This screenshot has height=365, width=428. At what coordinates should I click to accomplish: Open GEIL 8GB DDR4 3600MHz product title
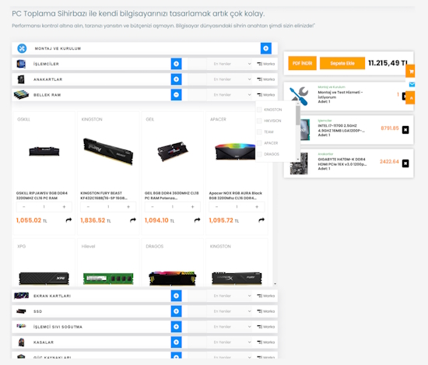click(172, 195)
